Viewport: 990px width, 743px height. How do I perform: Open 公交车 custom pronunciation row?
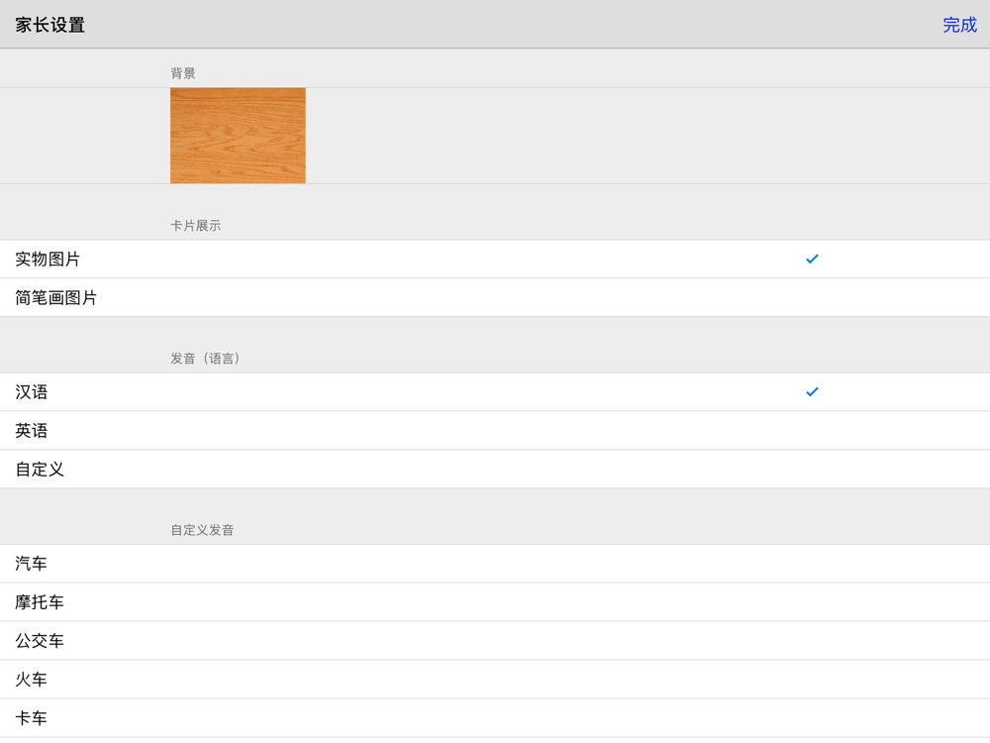(495, 641)
